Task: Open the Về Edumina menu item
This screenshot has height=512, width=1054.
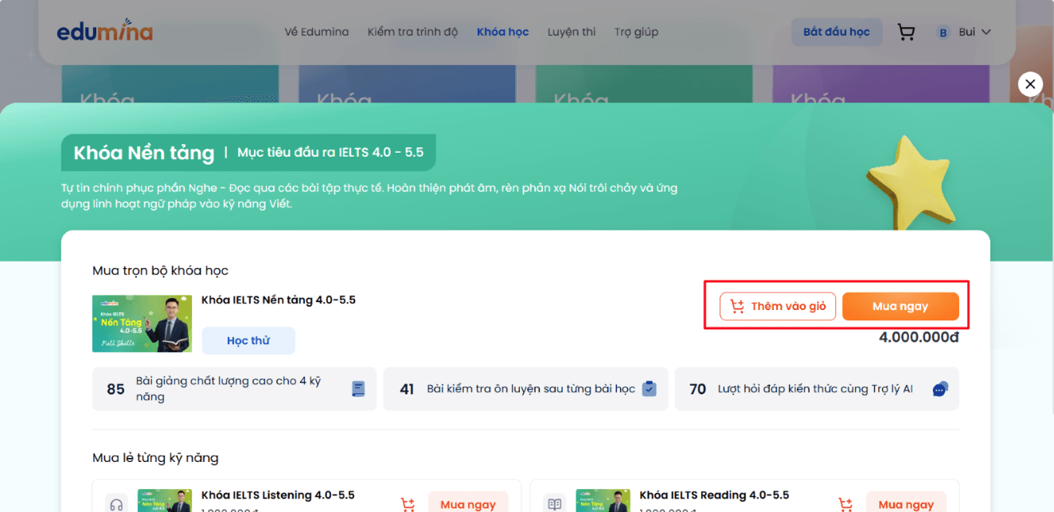Action: pos(317,33)
